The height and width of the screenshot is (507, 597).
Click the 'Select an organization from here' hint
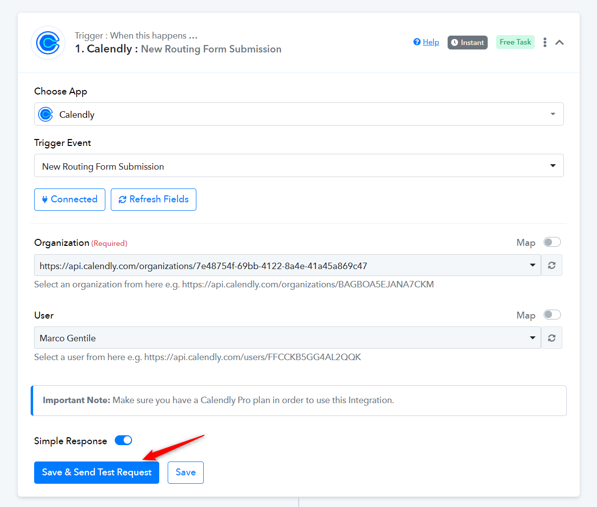click(234, 284)
